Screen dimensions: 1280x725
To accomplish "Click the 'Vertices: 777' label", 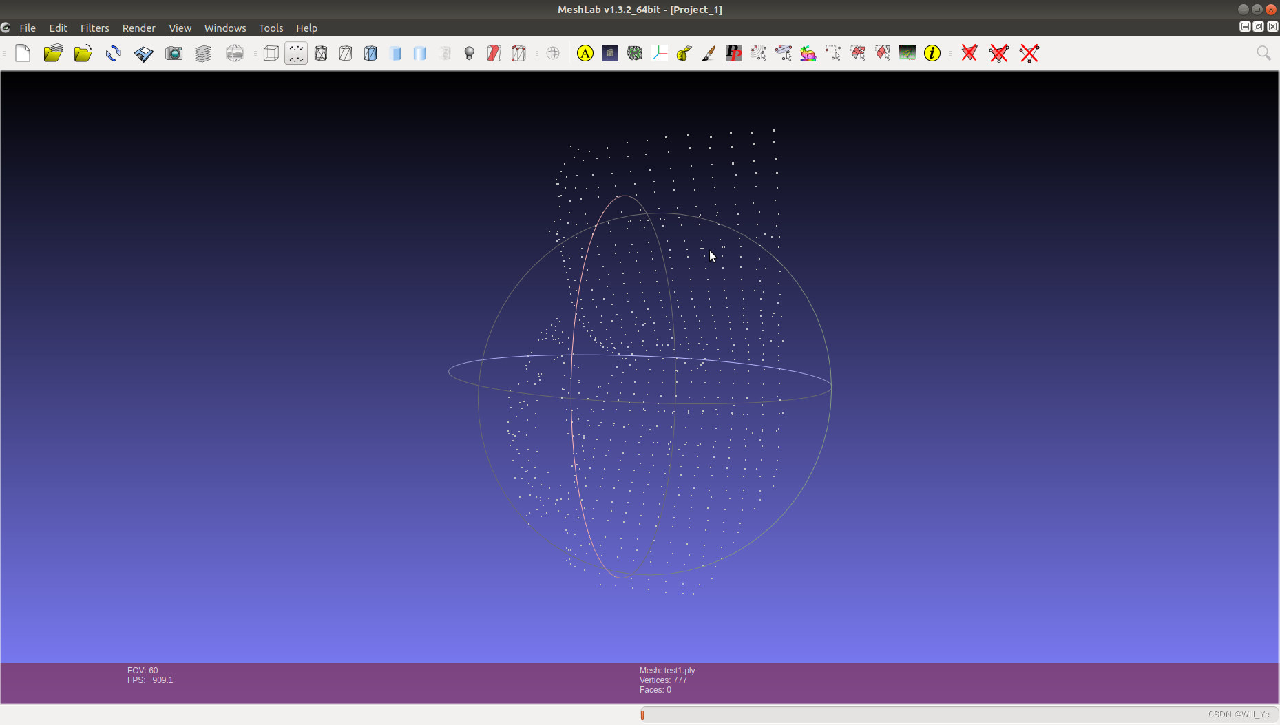I will (663, 680).
